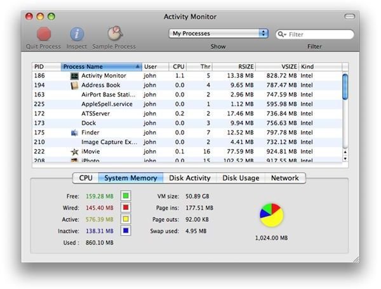Click the Quit Process stop-sign icon
381x289 pixels.
[44, 34]
